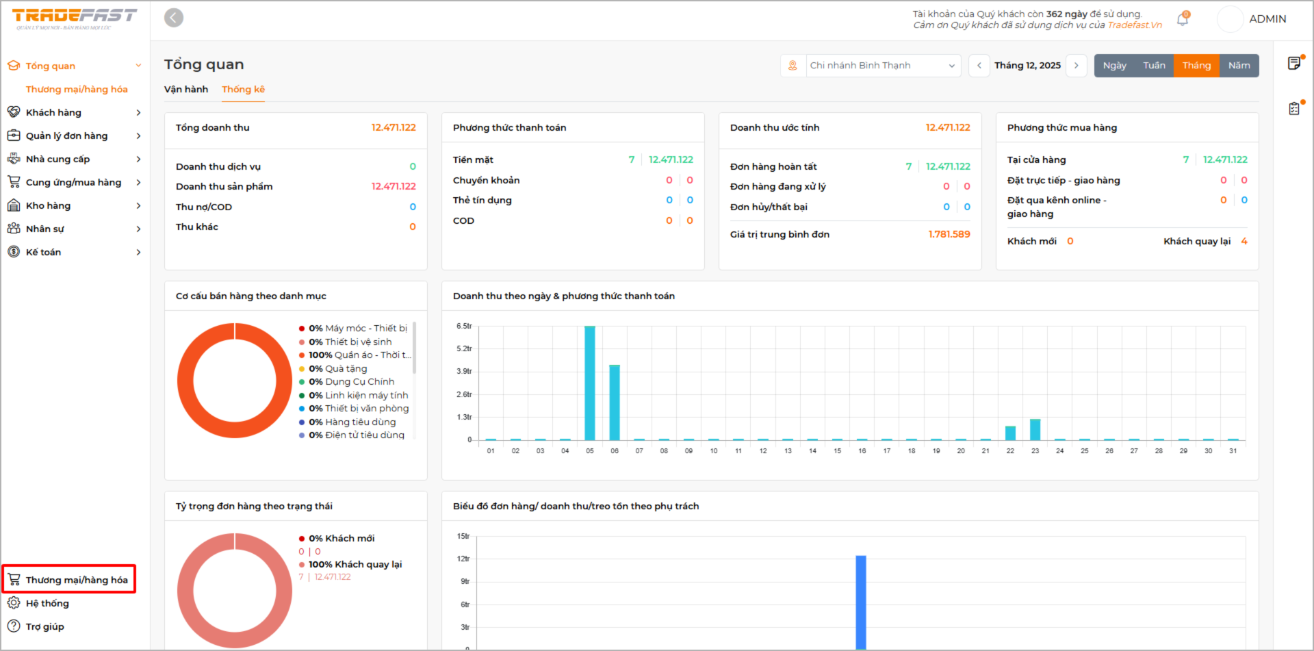Open the Chi nhánh Bình Thạnh branch dropdown
Viewport: 1314px width, 651px height.
(881, 66)
